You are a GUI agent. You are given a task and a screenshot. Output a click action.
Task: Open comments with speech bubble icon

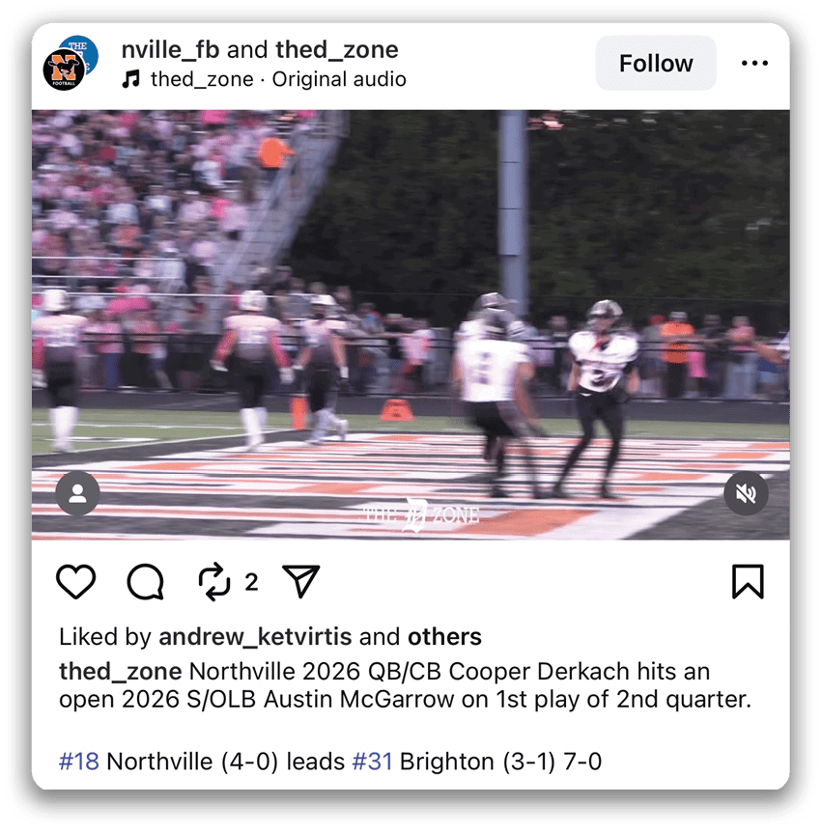[145, 582]
